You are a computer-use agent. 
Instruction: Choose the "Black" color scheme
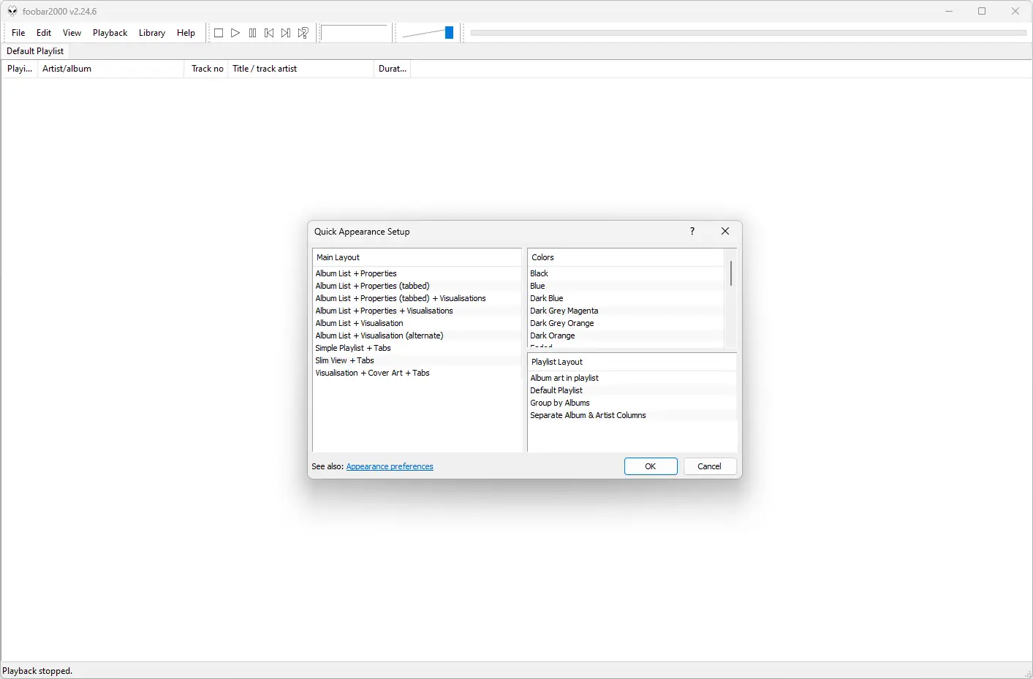(x=626, y=273)
